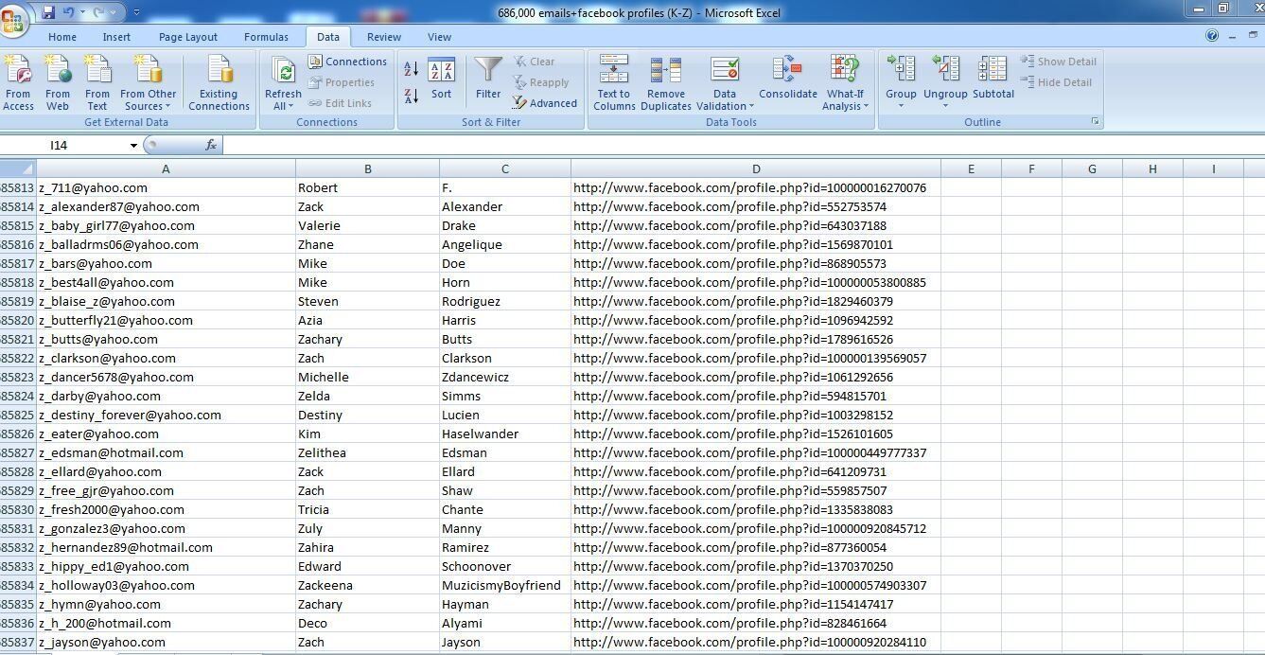Click the Edit Links button
The height and width of the screenshot is (655, 1265).
339,103
